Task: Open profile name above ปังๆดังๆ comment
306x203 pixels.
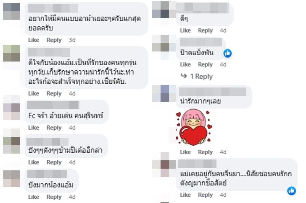Action: 47,141
